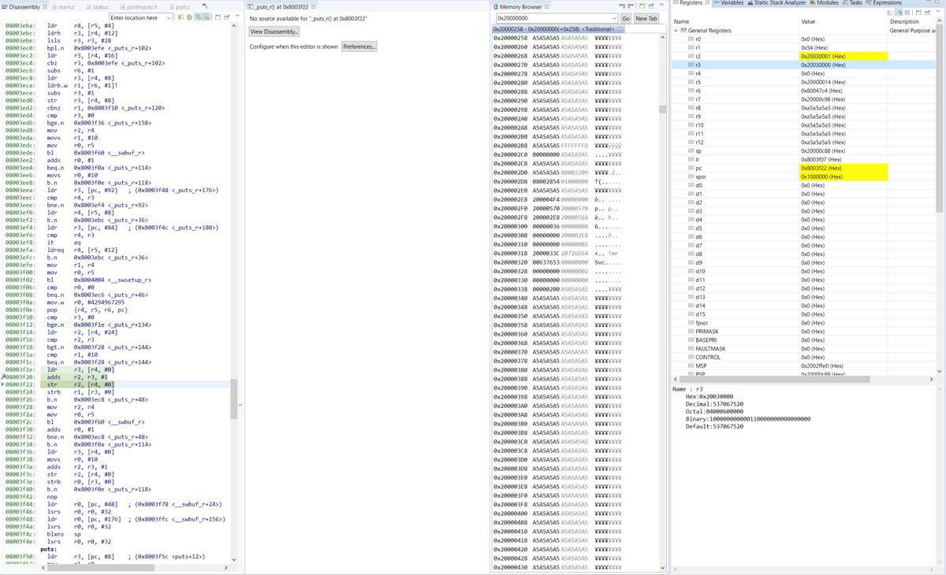Image resolution: width=946 pixels, height=575 pixels.
Task: Click the Modules view icon
Action: click(811, 3)
